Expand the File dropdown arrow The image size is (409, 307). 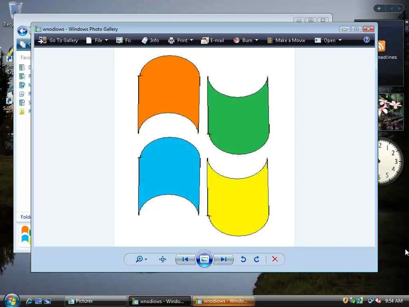[106, 40]
